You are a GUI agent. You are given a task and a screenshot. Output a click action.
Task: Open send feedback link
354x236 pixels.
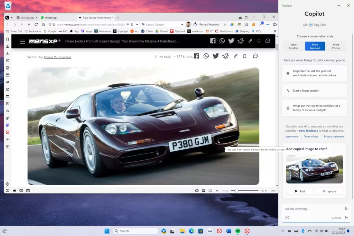click(308, 130)
